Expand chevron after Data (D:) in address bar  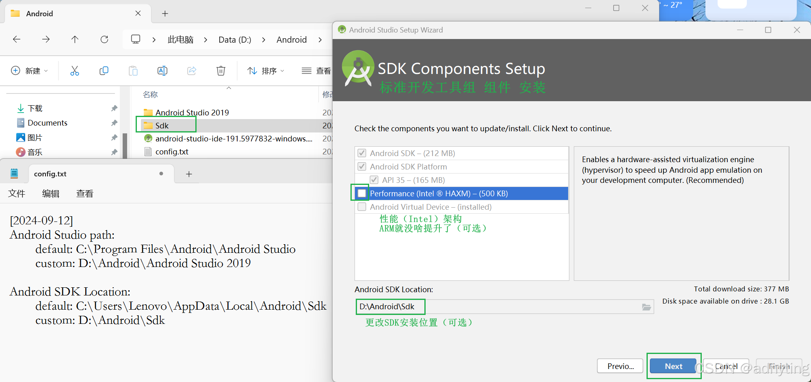coord(264,39)
